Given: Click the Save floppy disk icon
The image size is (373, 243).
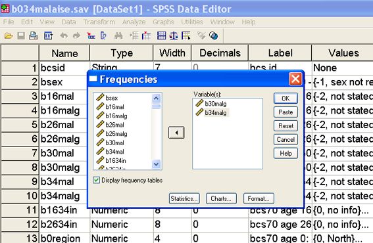Looking at the screenshot, I should coord(21,36).
